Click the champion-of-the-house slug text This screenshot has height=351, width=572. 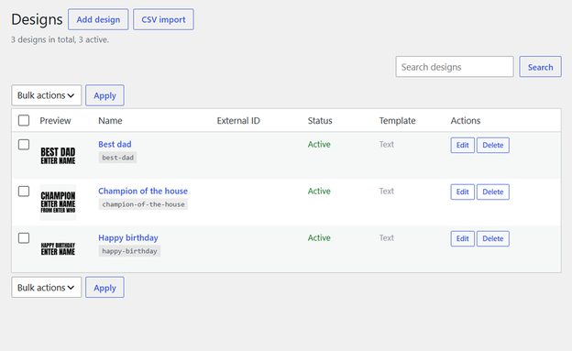coord(143,204)
